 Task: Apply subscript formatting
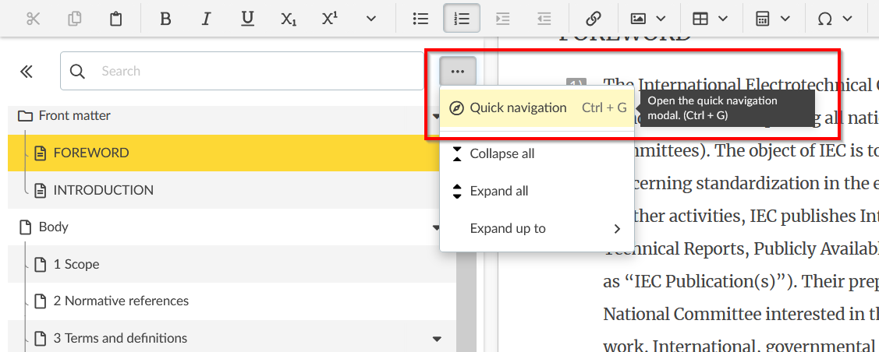click(x=289, y=19)
